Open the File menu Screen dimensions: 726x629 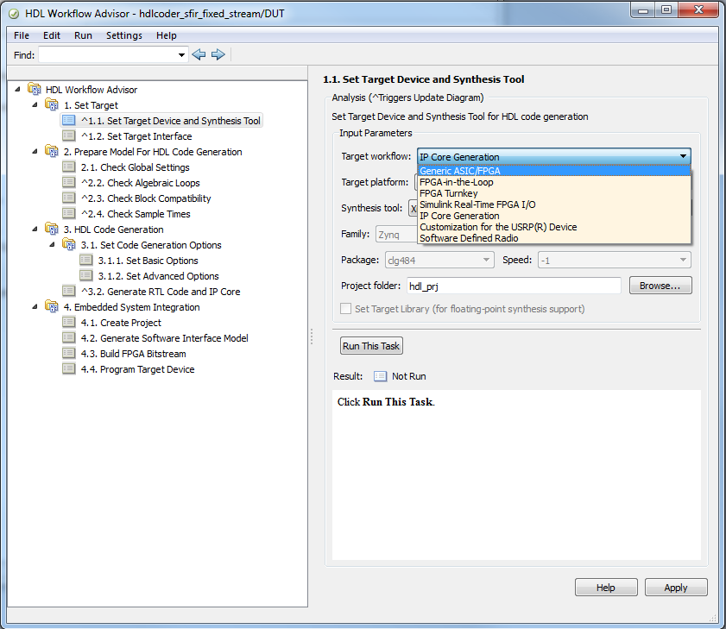(x=22, y=35)
